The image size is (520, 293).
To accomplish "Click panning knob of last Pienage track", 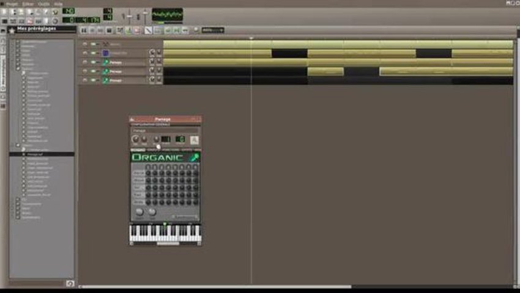I will coord(159,80).
